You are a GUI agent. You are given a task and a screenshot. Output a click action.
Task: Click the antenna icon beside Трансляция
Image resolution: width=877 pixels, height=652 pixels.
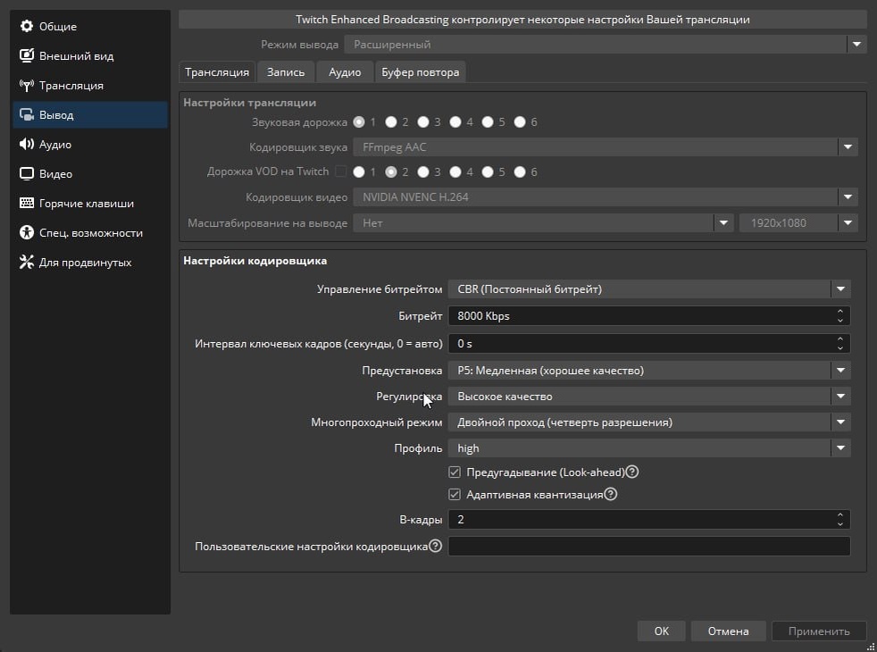[26, 85]
